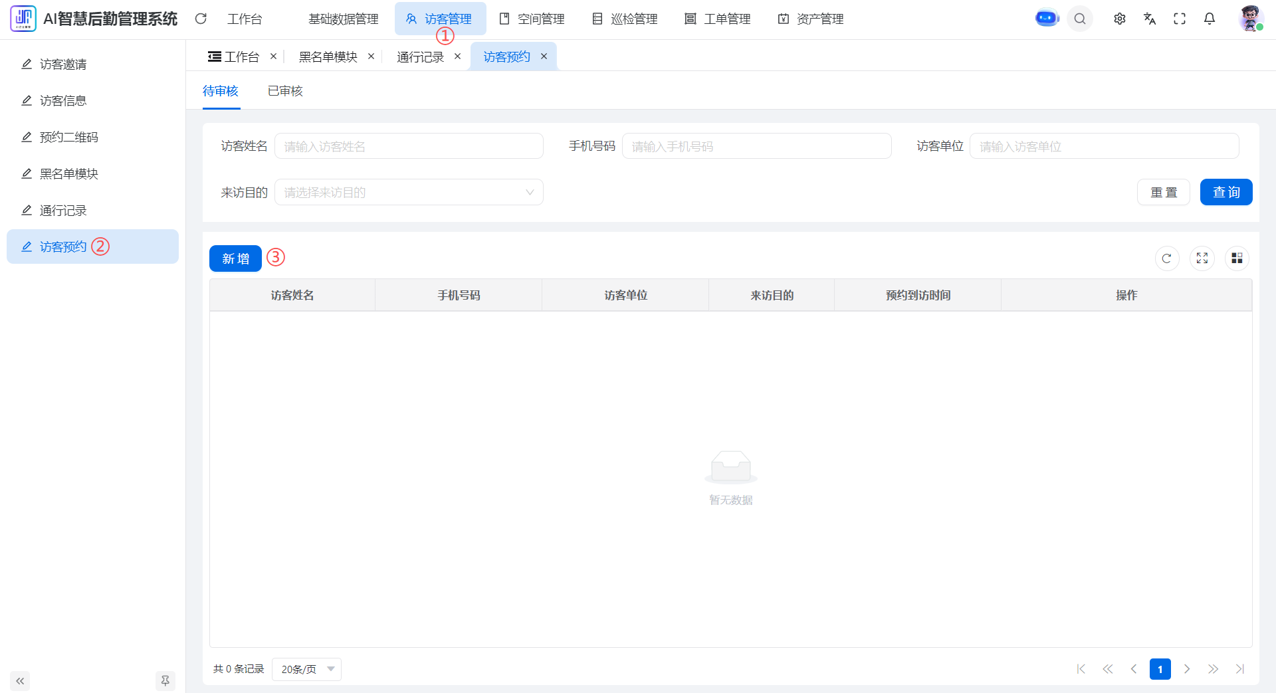Click the 新增 button
The image size is (1276, 693).
(235, 258)
